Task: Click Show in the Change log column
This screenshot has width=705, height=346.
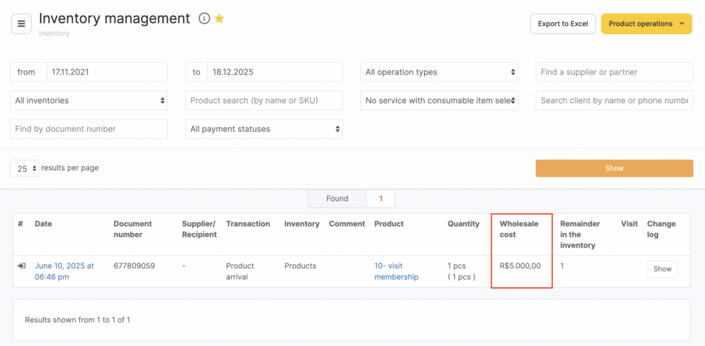Action: (x=662, y=269)
